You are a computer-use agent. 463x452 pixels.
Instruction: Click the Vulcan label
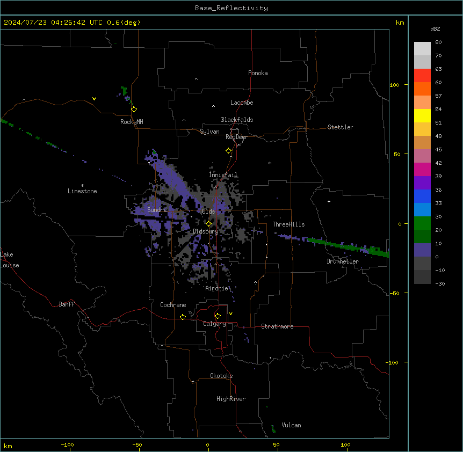pos(292,425)
